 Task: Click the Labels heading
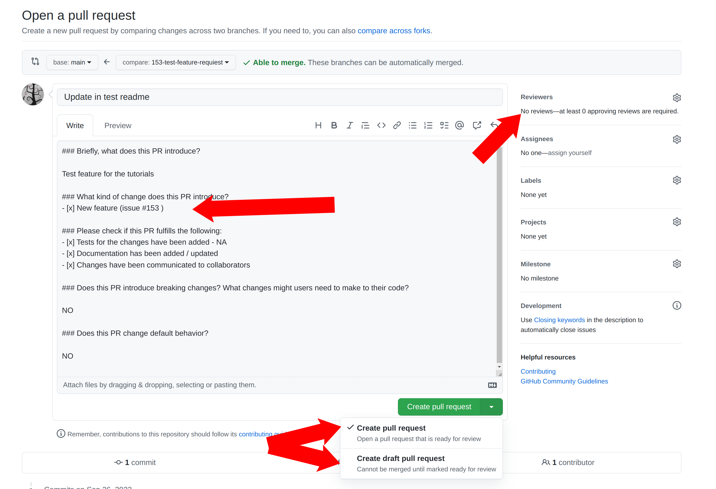coord(531,180)
